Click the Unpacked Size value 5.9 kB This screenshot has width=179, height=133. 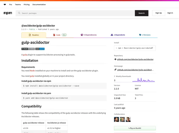tap(117, 98)
